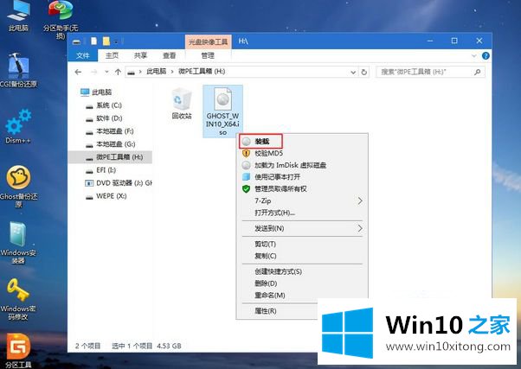
Task: Open the Windows安装器 desktop icon
Action: (18, 243)
